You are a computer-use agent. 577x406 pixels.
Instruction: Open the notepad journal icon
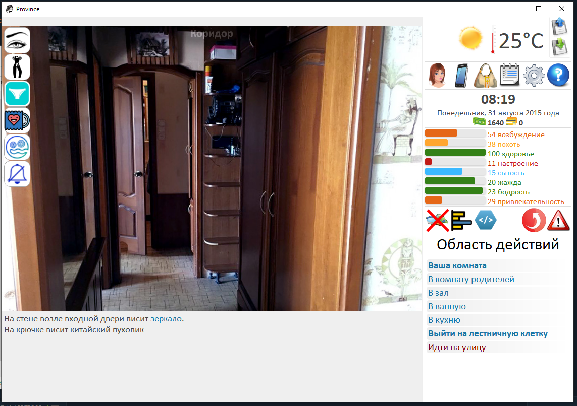(x=510, y=75)
